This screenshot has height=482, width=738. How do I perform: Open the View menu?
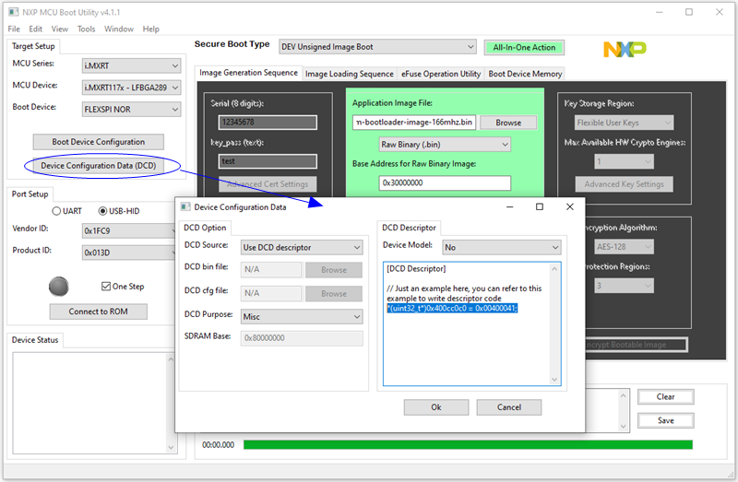(59, 29)
